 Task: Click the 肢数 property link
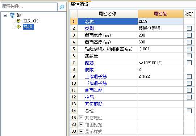click(x=89, y=69)
